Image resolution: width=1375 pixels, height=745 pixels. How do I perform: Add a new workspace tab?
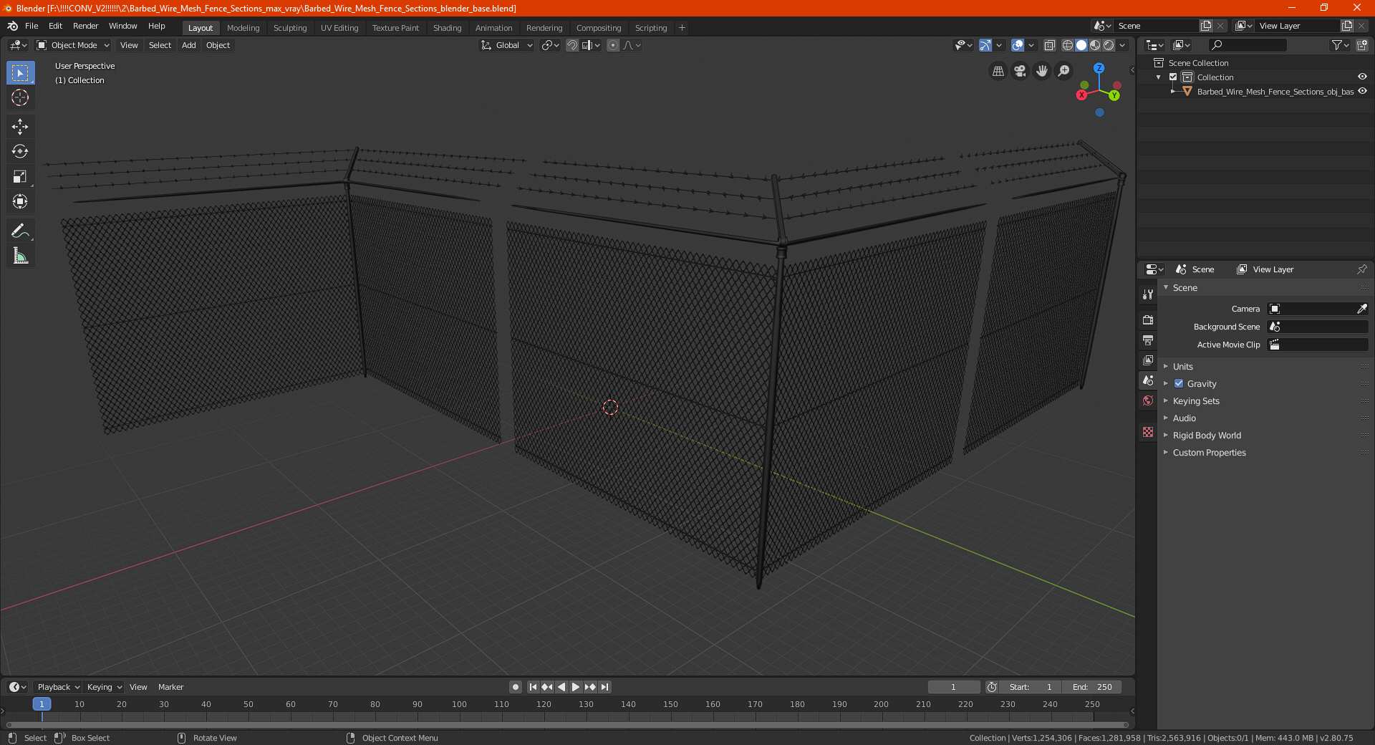click(x=682, y=28)
